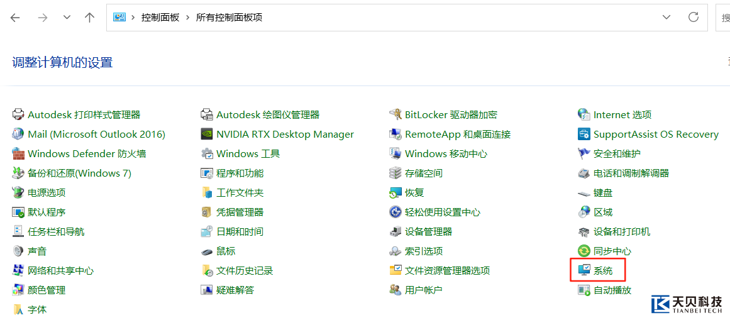Click the Windows 工具 gear icon
The width and height of the screenshot is (730, 330).
click(x=207, y=153)
